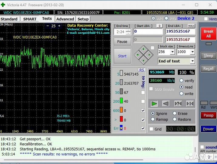Select the butterfly seek test icon
The image size is (217, 164).
pyautogui.click(x=190, y=104)
